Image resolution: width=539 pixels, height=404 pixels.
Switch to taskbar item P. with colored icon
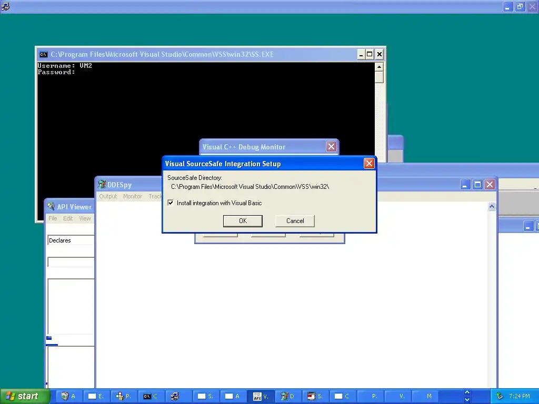point(124,396)
